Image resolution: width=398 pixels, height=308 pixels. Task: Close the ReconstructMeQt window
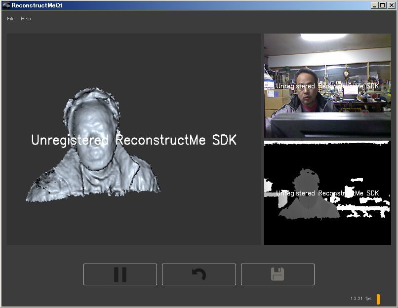[x=392, y=5]
